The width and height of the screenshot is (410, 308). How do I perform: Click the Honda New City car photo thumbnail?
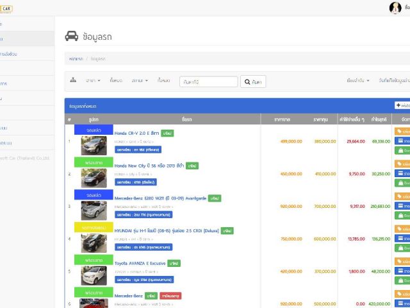(94, 178)
